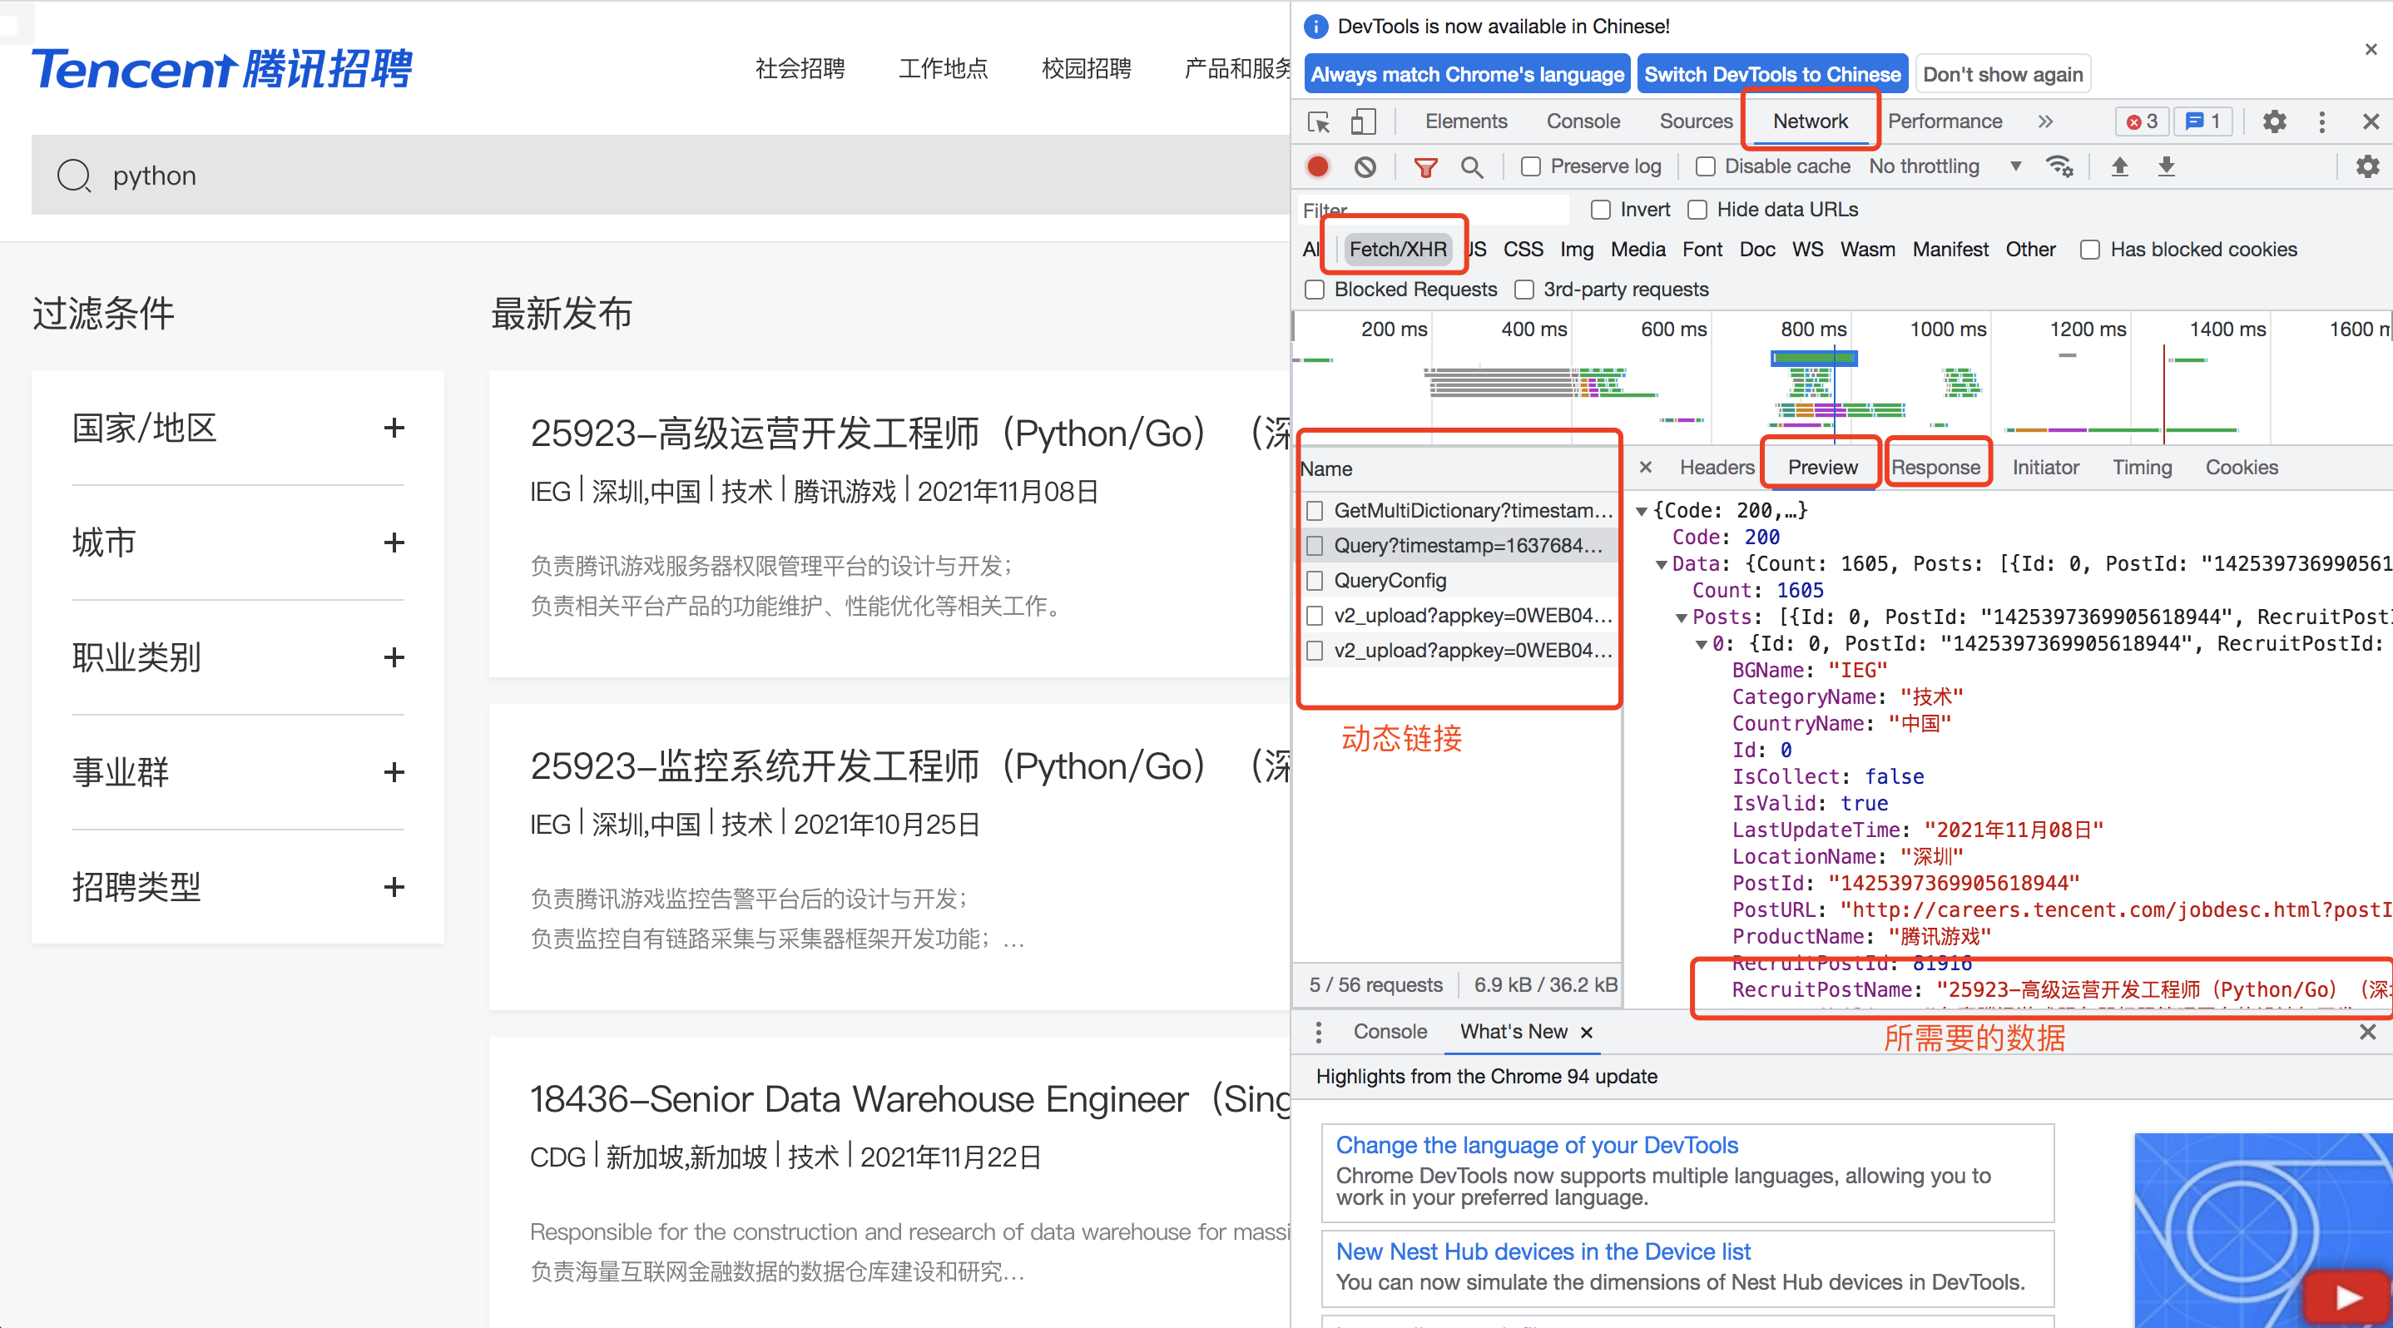Filter by Fetch/XHR request type
The image size is (2393, 1328).
tap(1397, 250)
